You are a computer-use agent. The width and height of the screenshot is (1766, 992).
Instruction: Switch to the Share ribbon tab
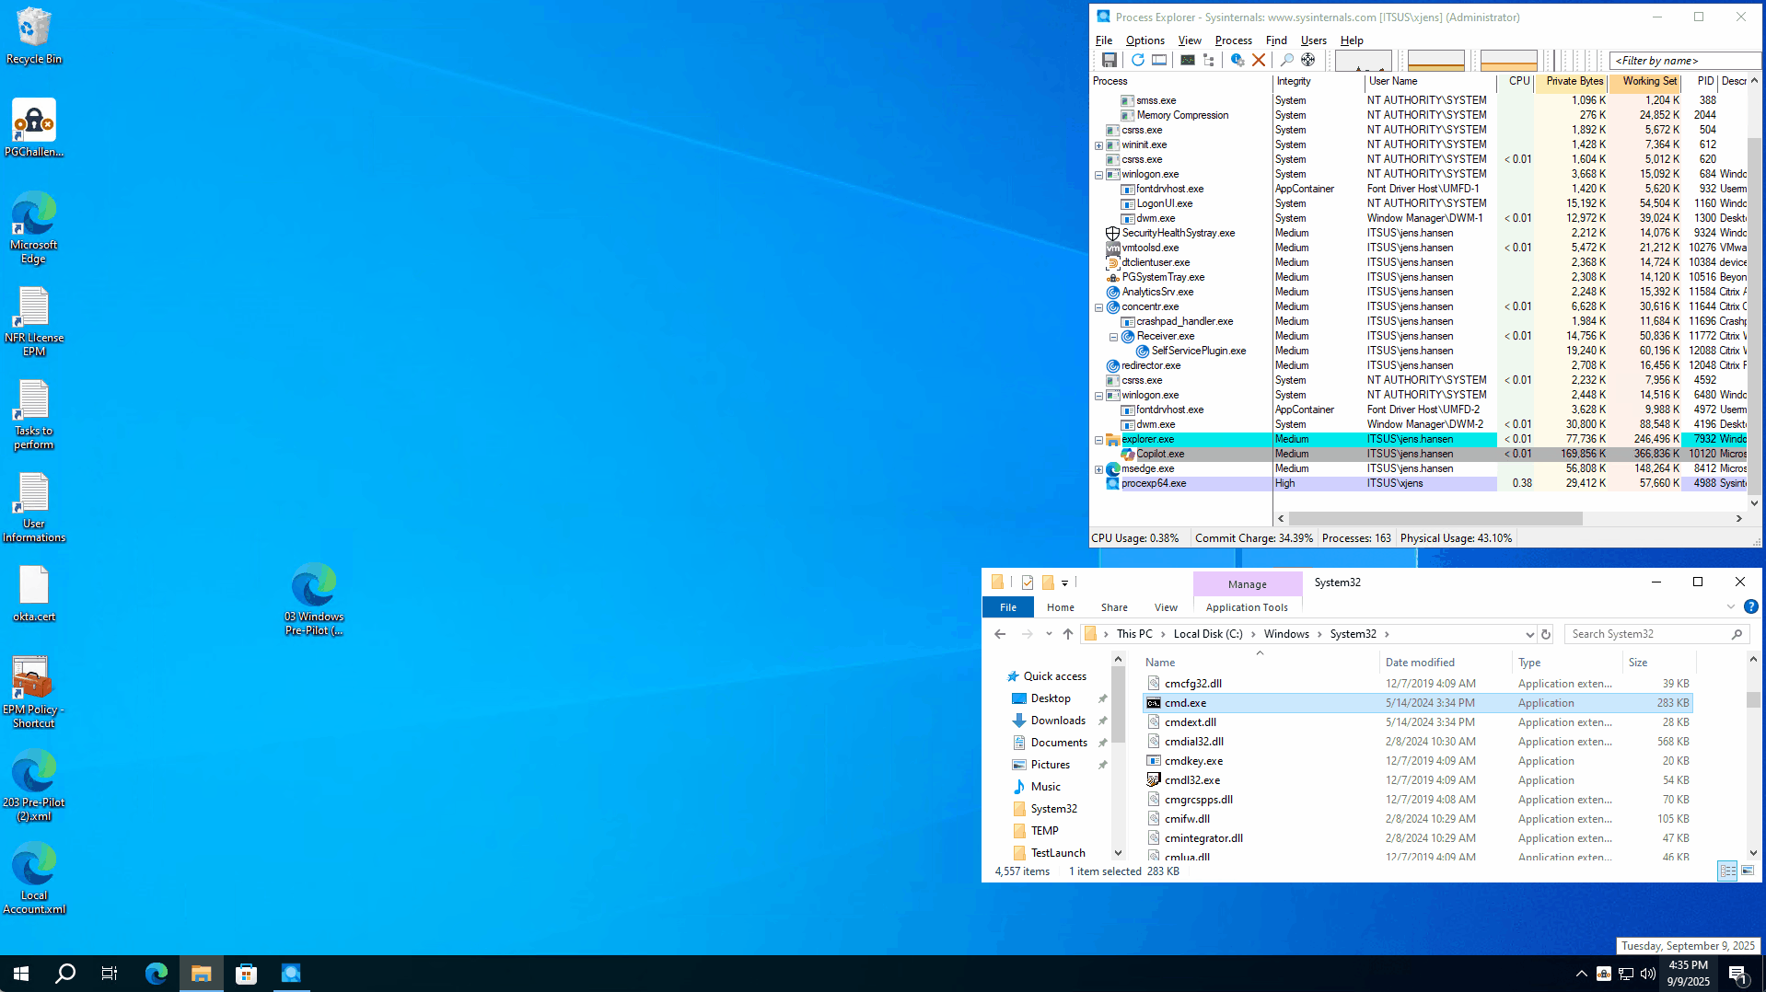[1114, 607]
